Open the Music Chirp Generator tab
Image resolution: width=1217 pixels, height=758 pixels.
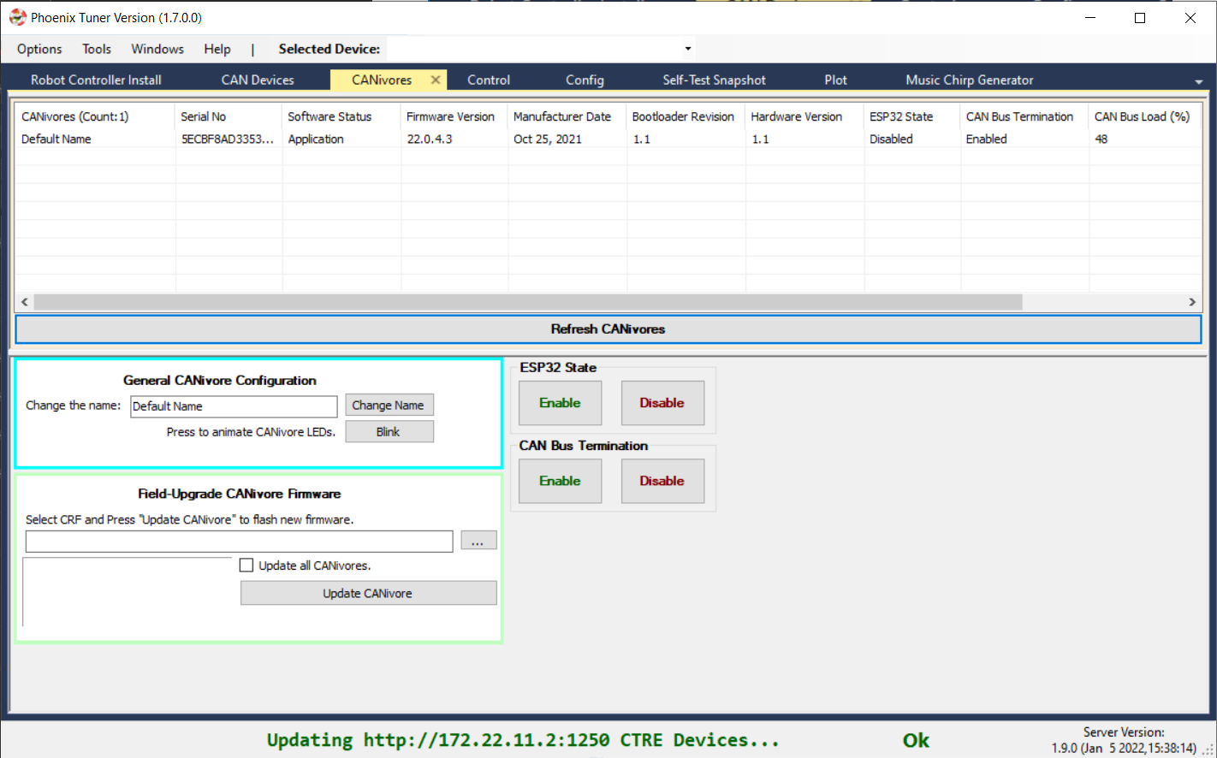tap(970, 80)
